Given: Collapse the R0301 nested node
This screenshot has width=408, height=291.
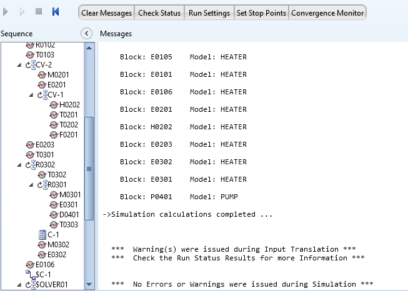Looking at the screenshot, I should [31, 185].
